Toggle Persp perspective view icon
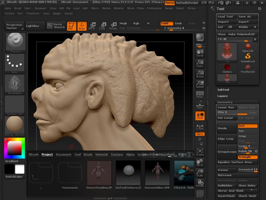The image size is (266, 200). 200,94
